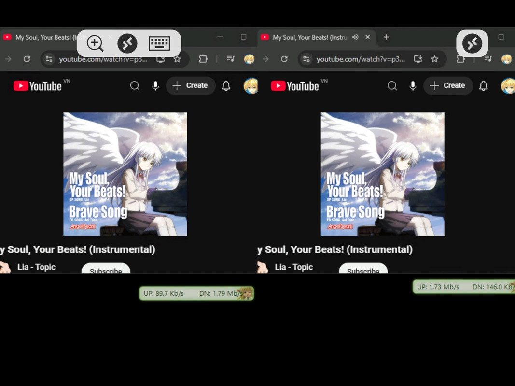The width and height of the screenshot is (515, 386).
Task: Click the remote desktop icon in the left toolbar
Action: point(127,43)
